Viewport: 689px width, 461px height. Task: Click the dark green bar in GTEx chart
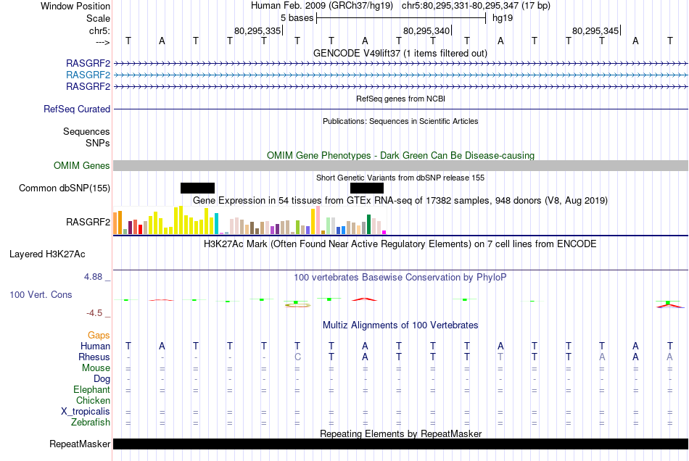pos(368,225)
